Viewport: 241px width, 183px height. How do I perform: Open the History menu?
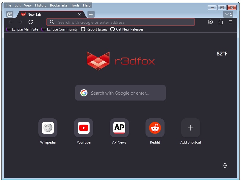click(x=40, y=5)
